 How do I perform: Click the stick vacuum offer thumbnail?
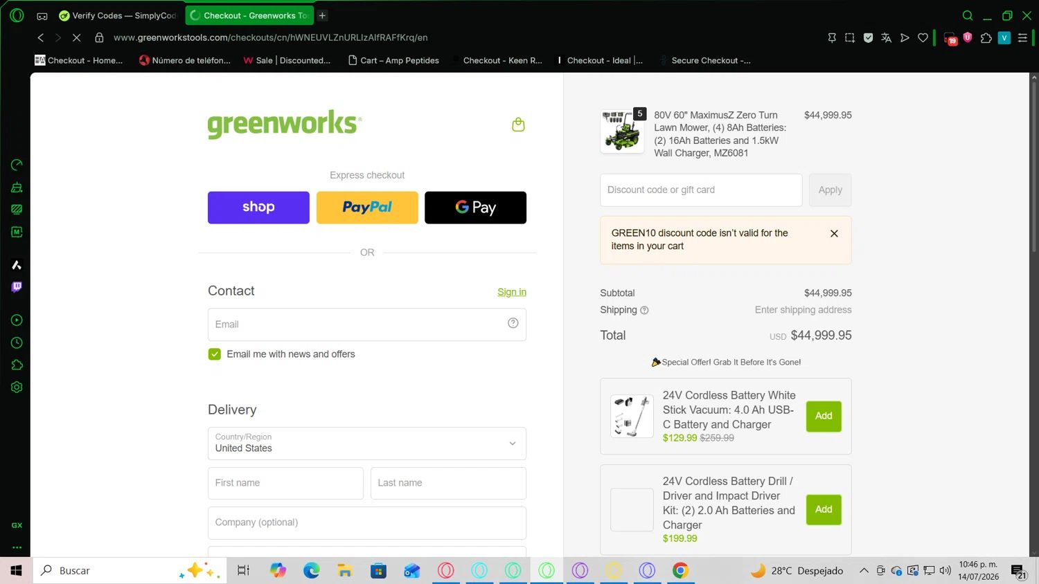(x=632, y=416)
